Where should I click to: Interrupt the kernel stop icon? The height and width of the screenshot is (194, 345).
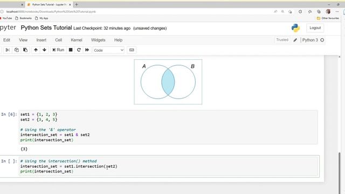(71, 50)
